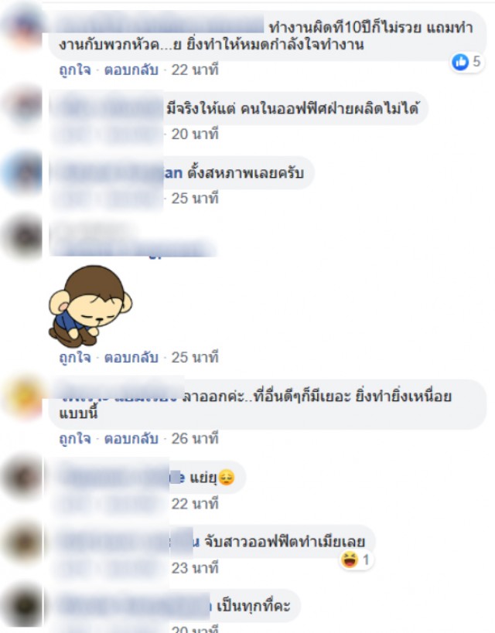The image size is (495, 633).
Task: Click ถูกใจ under the monkey sticker comment
Action: (x=75, y=357)
